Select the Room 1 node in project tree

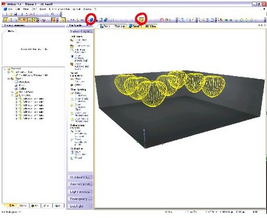pyautogui.click(x=19, y=78)
